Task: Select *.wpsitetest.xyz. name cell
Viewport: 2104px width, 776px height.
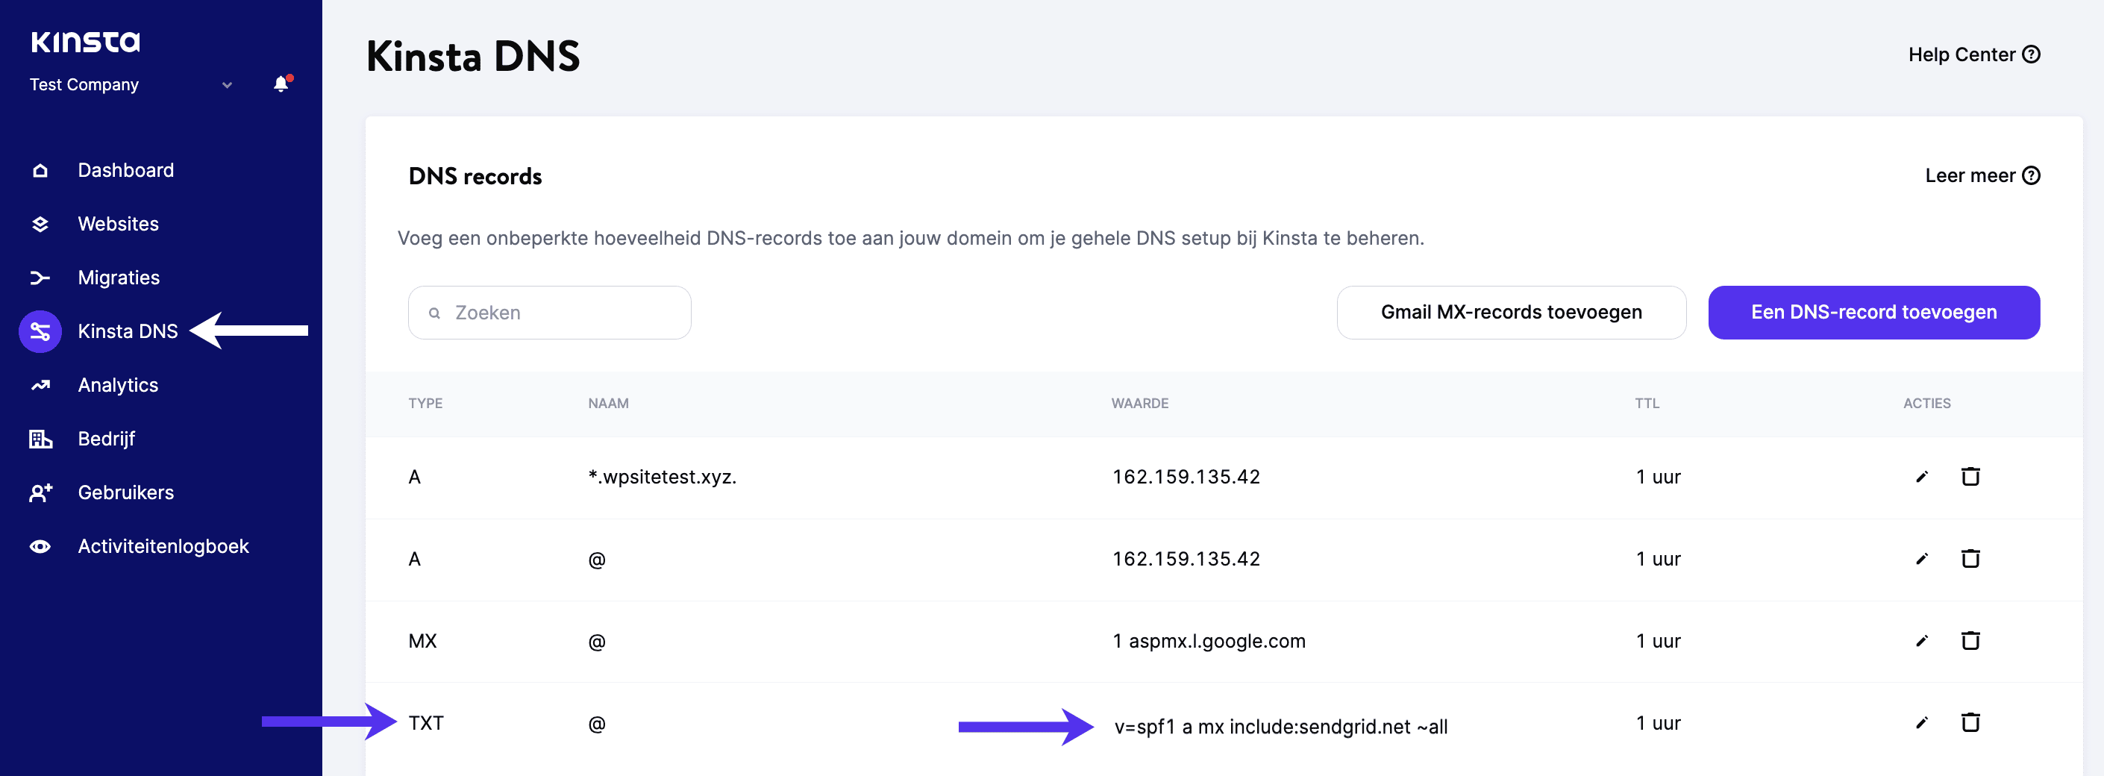Action: coord(663,477)
